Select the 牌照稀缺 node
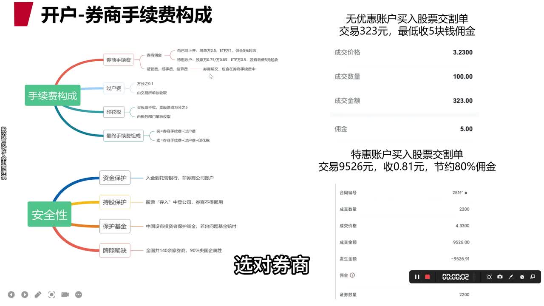544x306 pixels. pos(115,250)
